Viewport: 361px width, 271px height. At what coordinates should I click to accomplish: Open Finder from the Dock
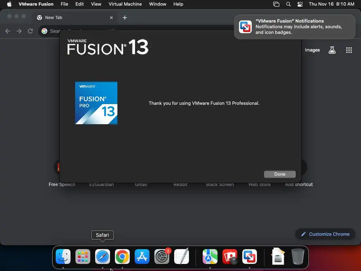[63, 257]
